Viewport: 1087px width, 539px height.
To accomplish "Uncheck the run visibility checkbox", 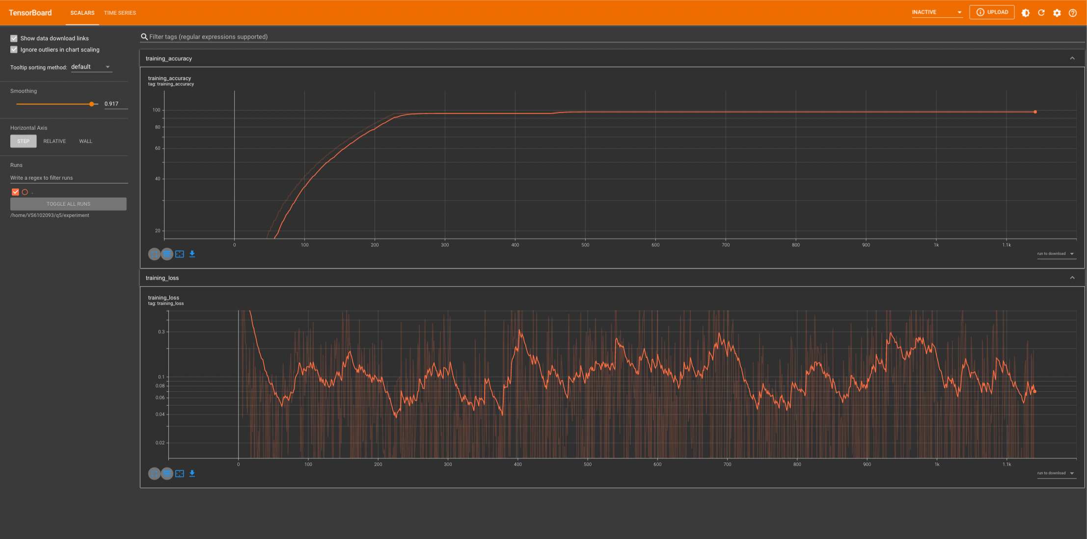I will pos(15,192).
